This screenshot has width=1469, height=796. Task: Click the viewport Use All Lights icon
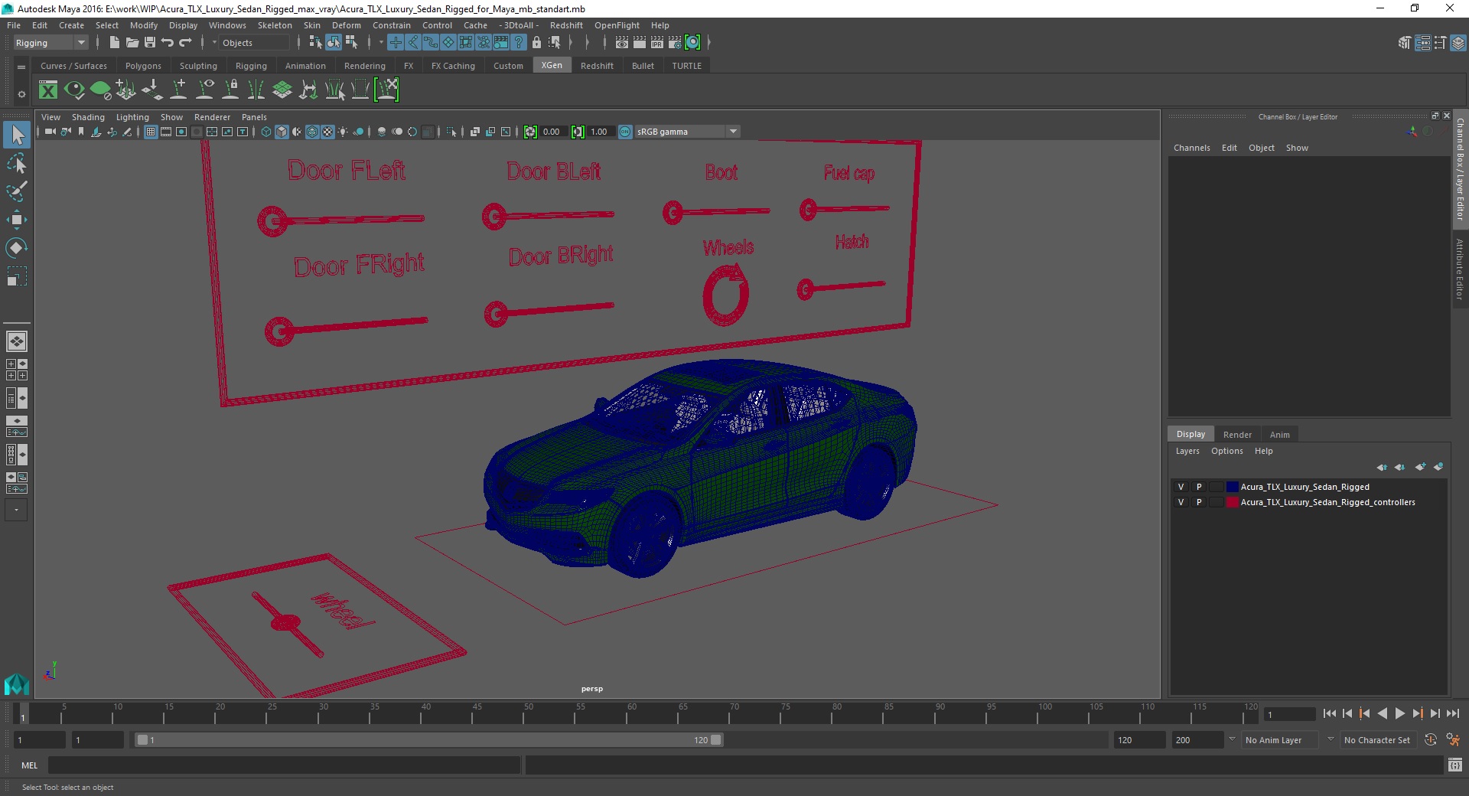pyautogui.click(x=343, y=132)
